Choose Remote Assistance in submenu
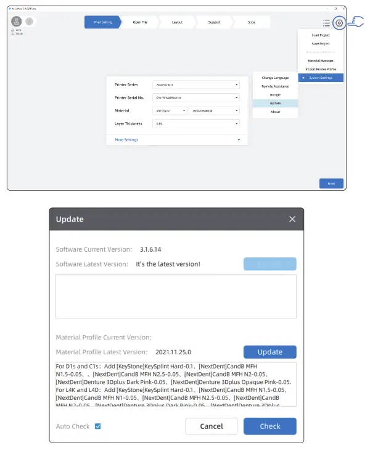 coord(275,86)
